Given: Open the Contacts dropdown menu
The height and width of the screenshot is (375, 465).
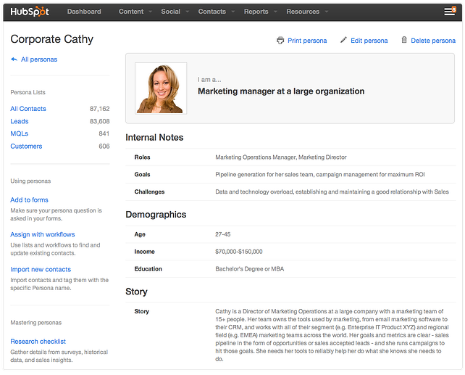Looking at the screenshot, I should 216,12.
